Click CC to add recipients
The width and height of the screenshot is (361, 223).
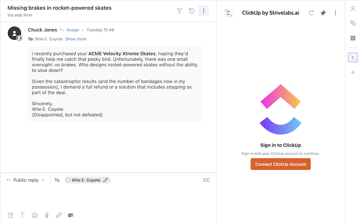(x=206, y=180)
